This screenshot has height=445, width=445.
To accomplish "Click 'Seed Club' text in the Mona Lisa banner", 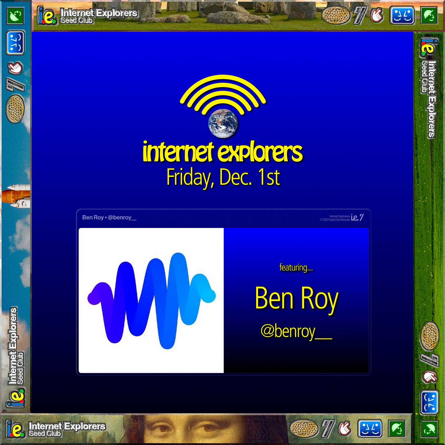I will (45, 434).
